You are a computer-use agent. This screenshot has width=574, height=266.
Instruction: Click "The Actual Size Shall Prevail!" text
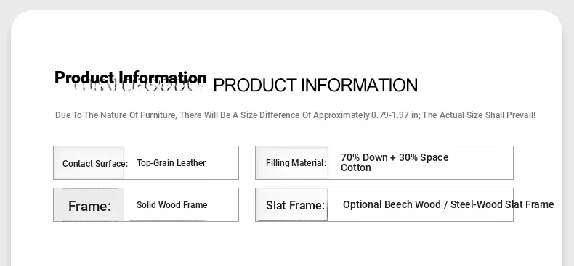pos(480,115)
